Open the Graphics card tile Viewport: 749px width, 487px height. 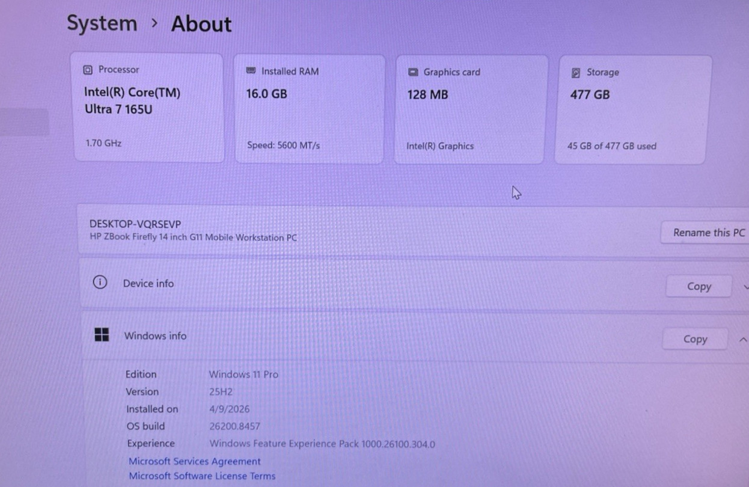coord(470,109)
